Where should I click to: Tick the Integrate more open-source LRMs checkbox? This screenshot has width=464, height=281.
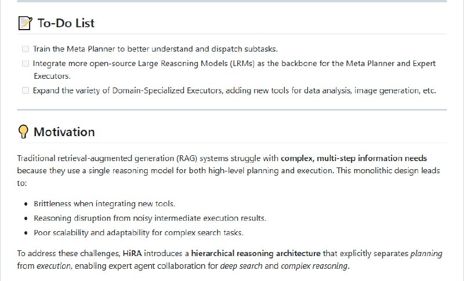click(26, 63)
